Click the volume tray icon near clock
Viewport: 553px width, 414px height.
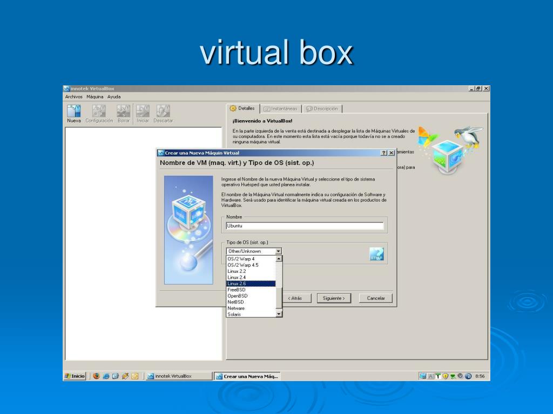pyautogui.click(x=460, y=376)
